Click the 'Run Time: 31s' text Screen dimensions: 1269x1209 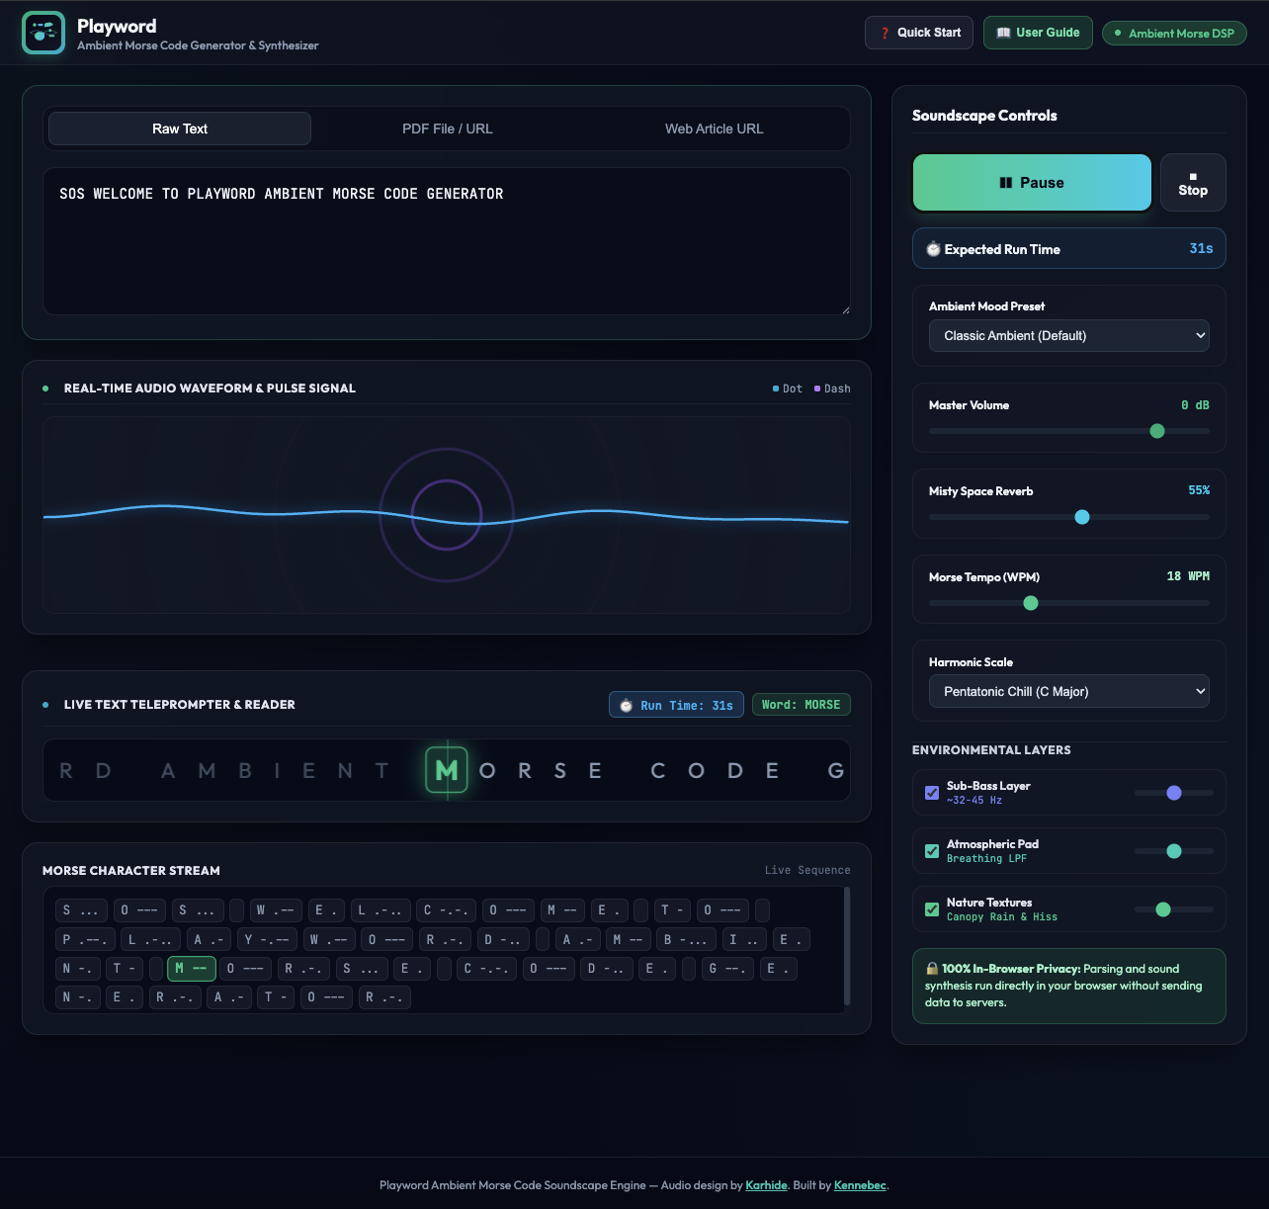687,706
